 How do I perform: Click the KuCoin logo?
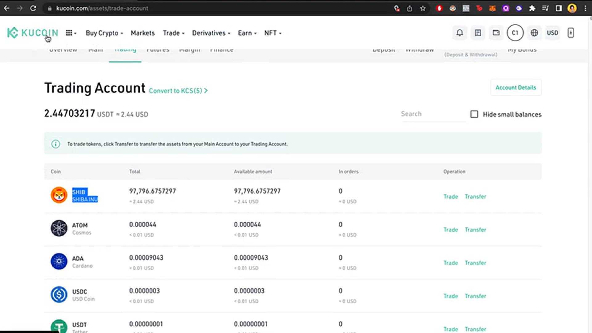(x=32, y=33)
